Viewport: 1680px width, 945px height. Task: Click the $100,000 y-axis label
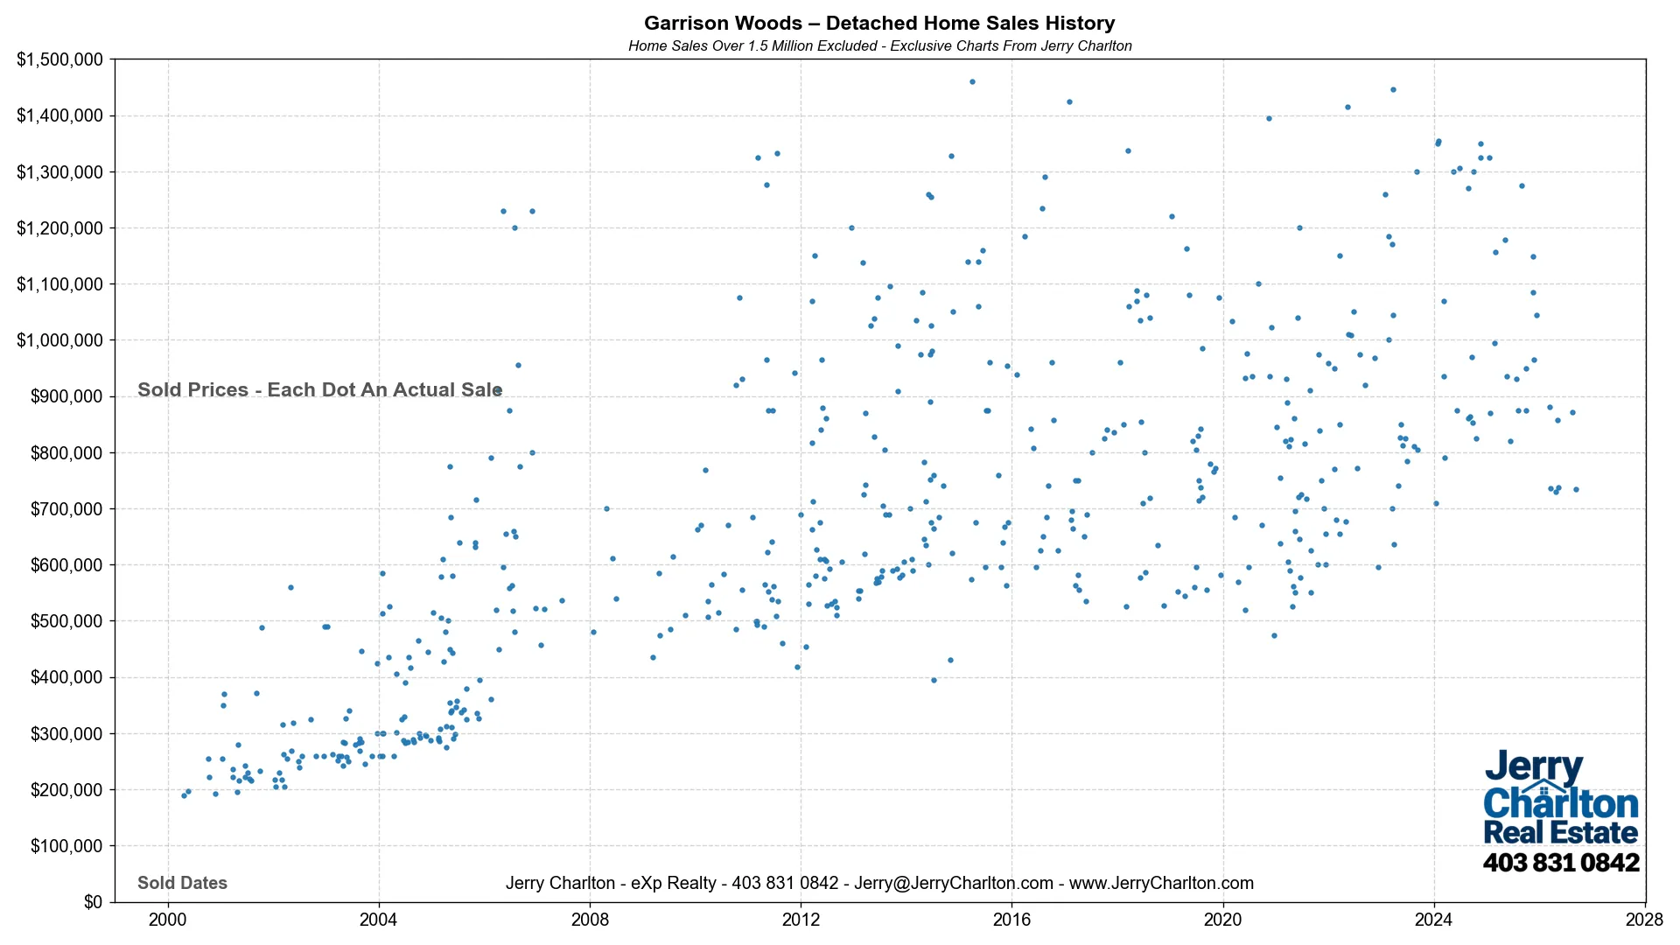click(66, 846)
